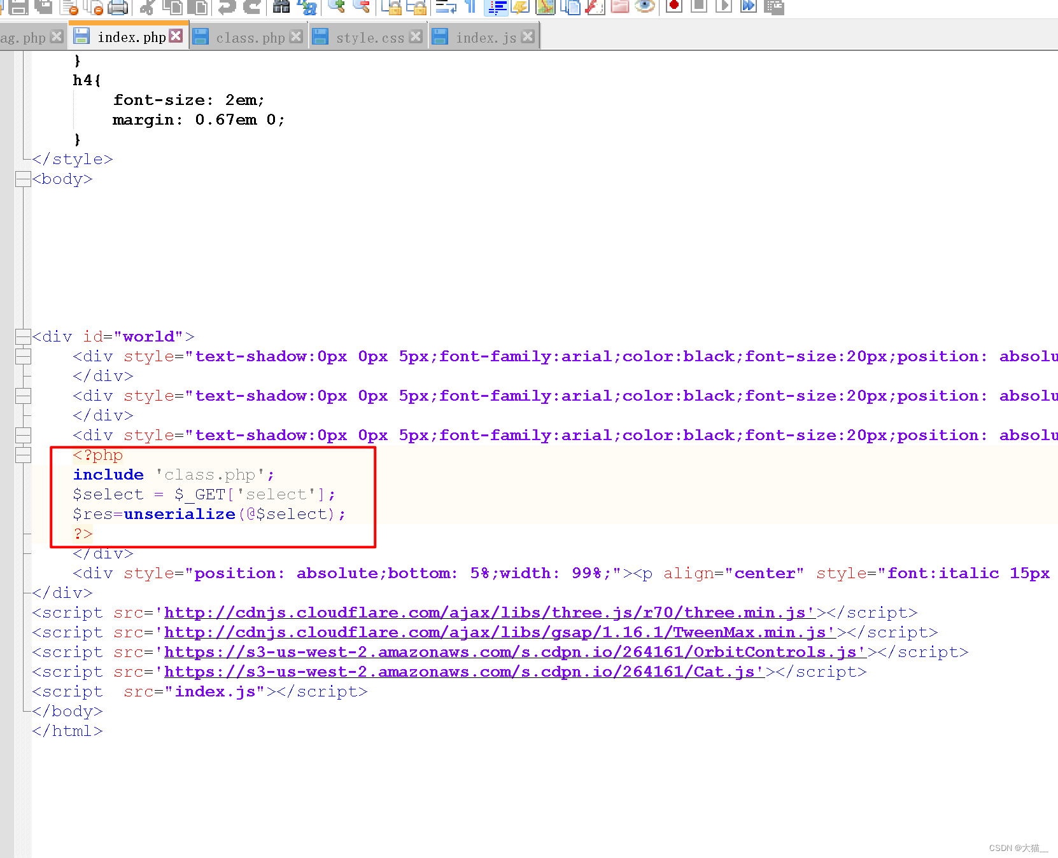Click the Print toolbar icon

point(118,7)
